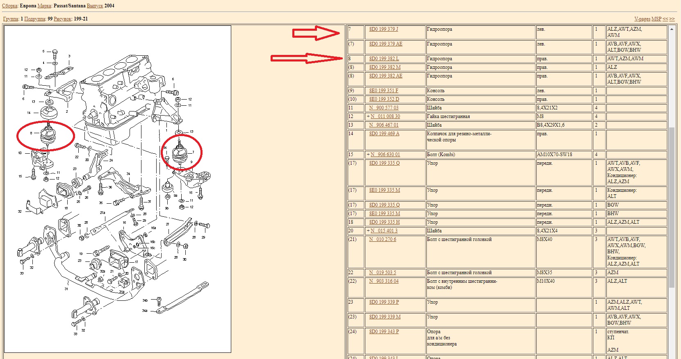Open the MSP link
Image resolution: width=681 pixels, height=359 pixels.
[x=656, y=19]
